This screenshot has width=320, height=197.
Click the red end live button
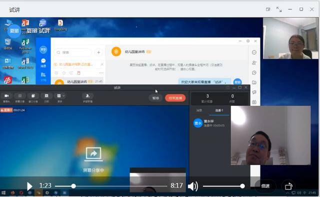point(175,98)
